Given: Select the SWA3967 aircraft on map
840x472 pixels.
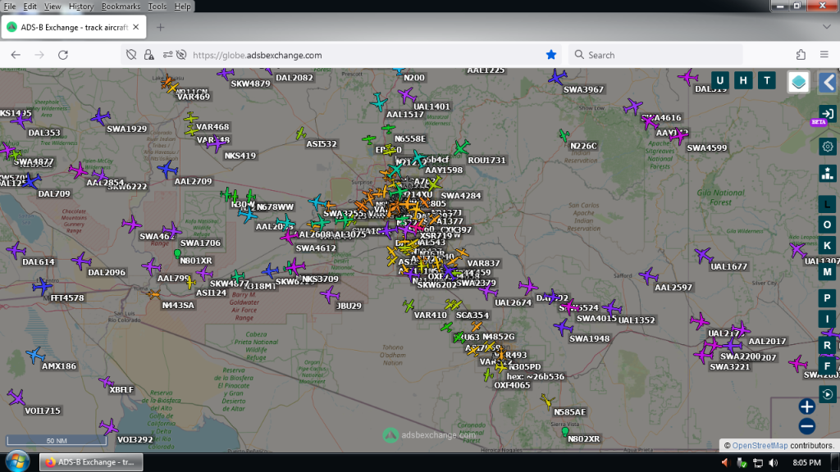Looking at the screenshot, I should pyautogui.click(x=558, y=78).
